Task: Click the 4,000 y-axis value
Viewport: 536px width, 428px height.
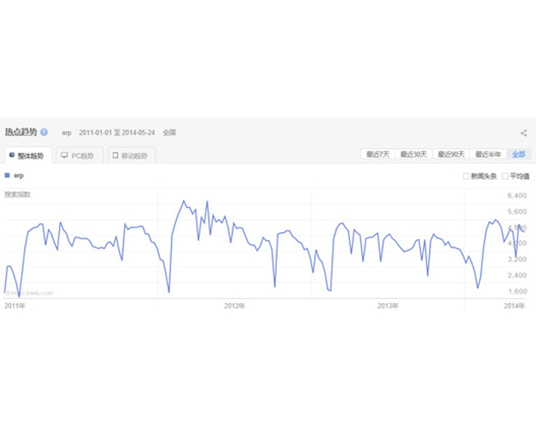Action: (x=517, y=243)
